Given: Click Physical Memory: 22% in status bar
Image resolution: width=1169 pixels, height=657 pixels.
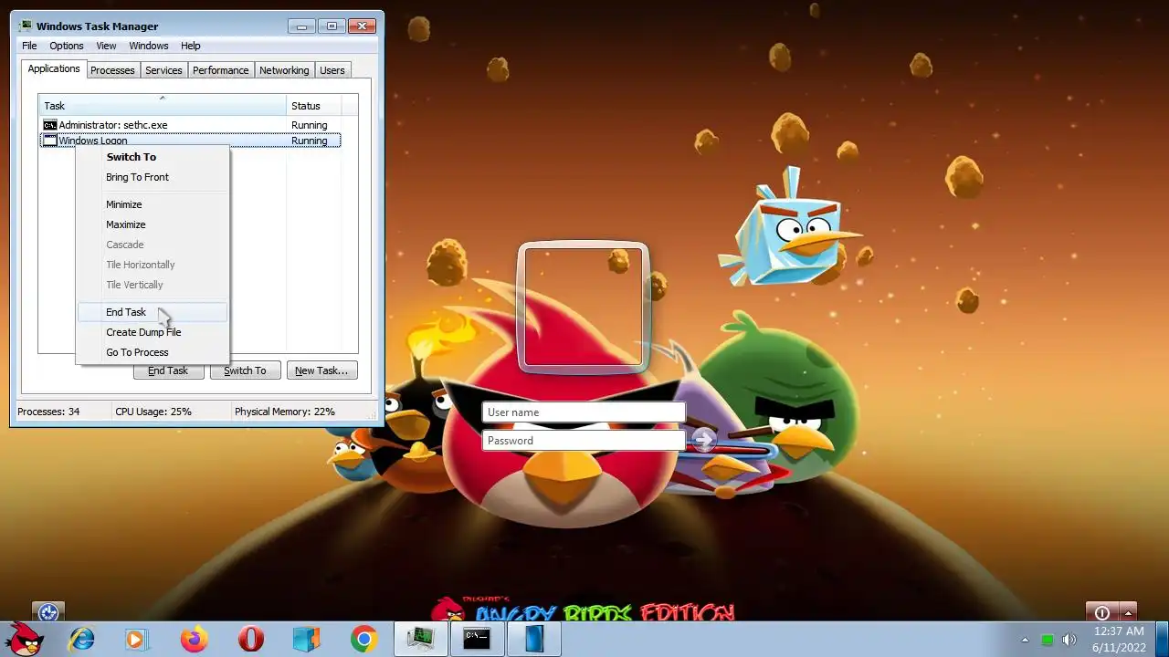Looking at the screenshot, I should coord(285,412).
